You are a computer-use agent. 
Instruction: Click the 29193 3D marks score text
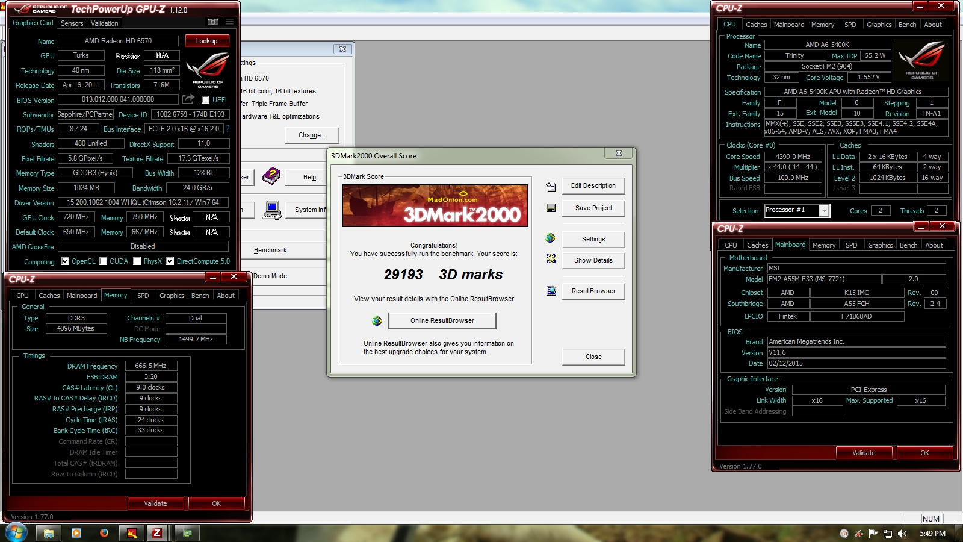[x=443, y=275]
